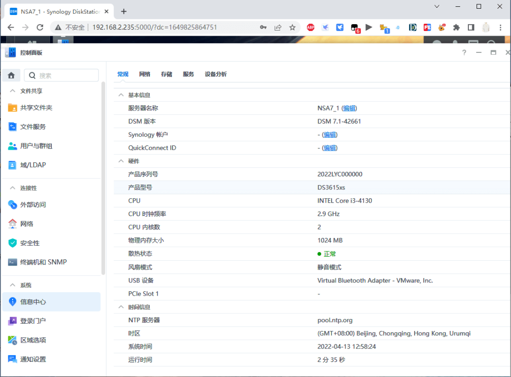Open Notification settings (通知设置) icon
This screenshot has width=511, height=377.
[x=13, y=359]
